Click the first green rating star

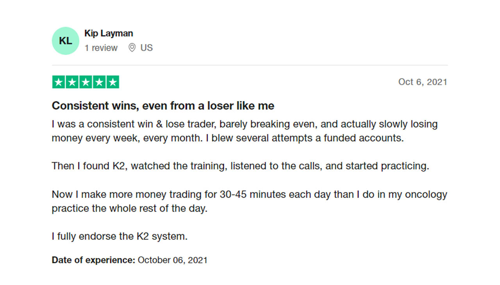[x=59, y=82]
